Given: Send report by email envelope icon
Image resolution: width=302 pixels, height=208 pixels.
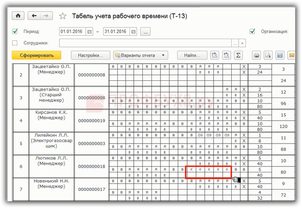Looking at the screenshot, I should (x=291, y=55).
